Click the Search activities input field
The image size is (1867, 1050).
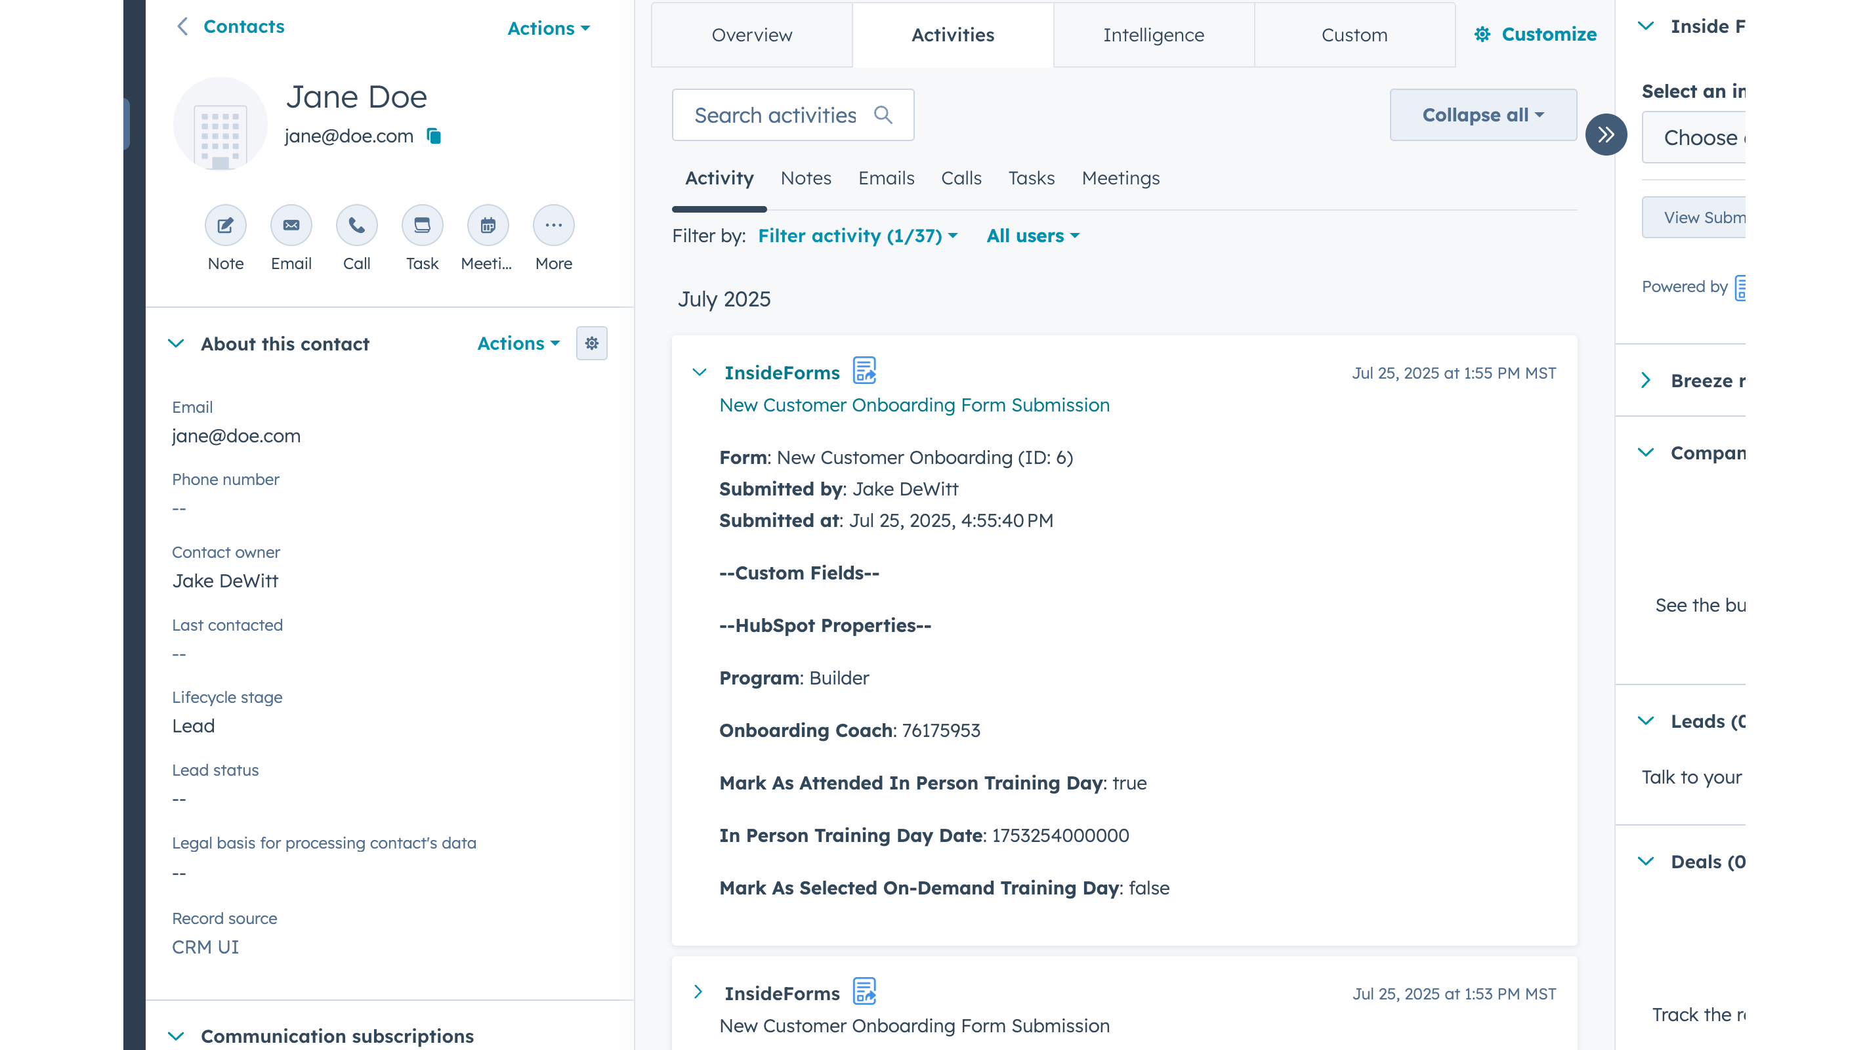coord(776,115)
